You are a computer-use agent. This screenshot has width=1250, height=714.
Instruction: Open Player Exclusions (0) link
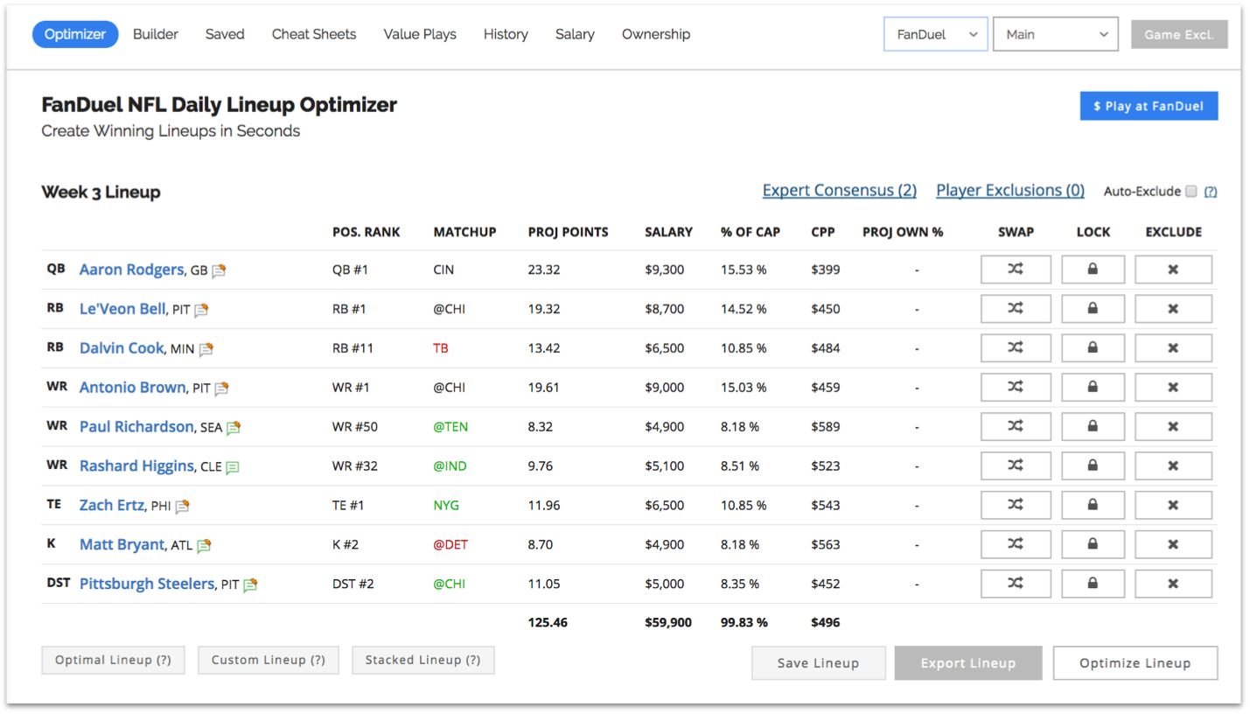point(1010,190)
